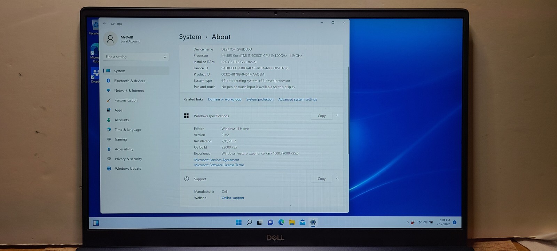This screenshot has width=557, height=251.
Task: Select the Windows Feature Experience Pack text
Action: point(260,154)
